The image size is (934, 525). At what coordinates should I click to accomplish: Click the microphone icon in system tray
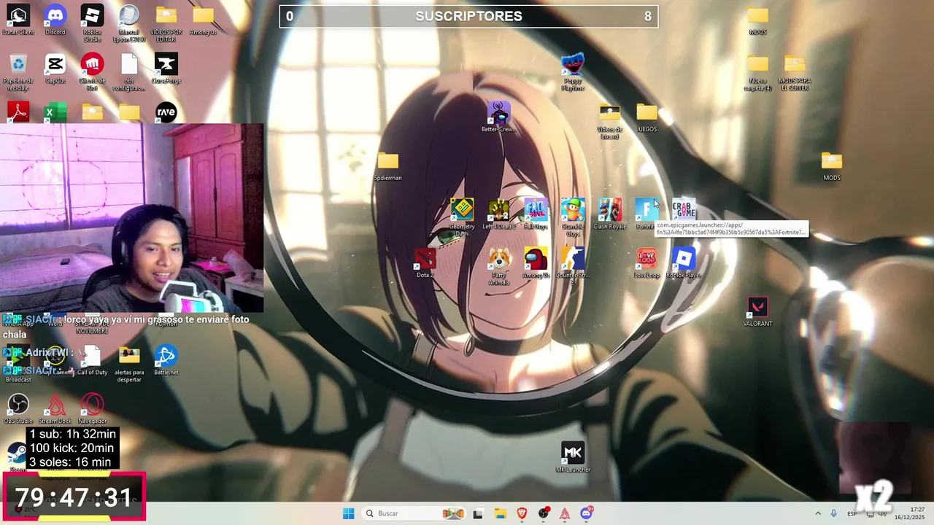[x=834, y=513]
